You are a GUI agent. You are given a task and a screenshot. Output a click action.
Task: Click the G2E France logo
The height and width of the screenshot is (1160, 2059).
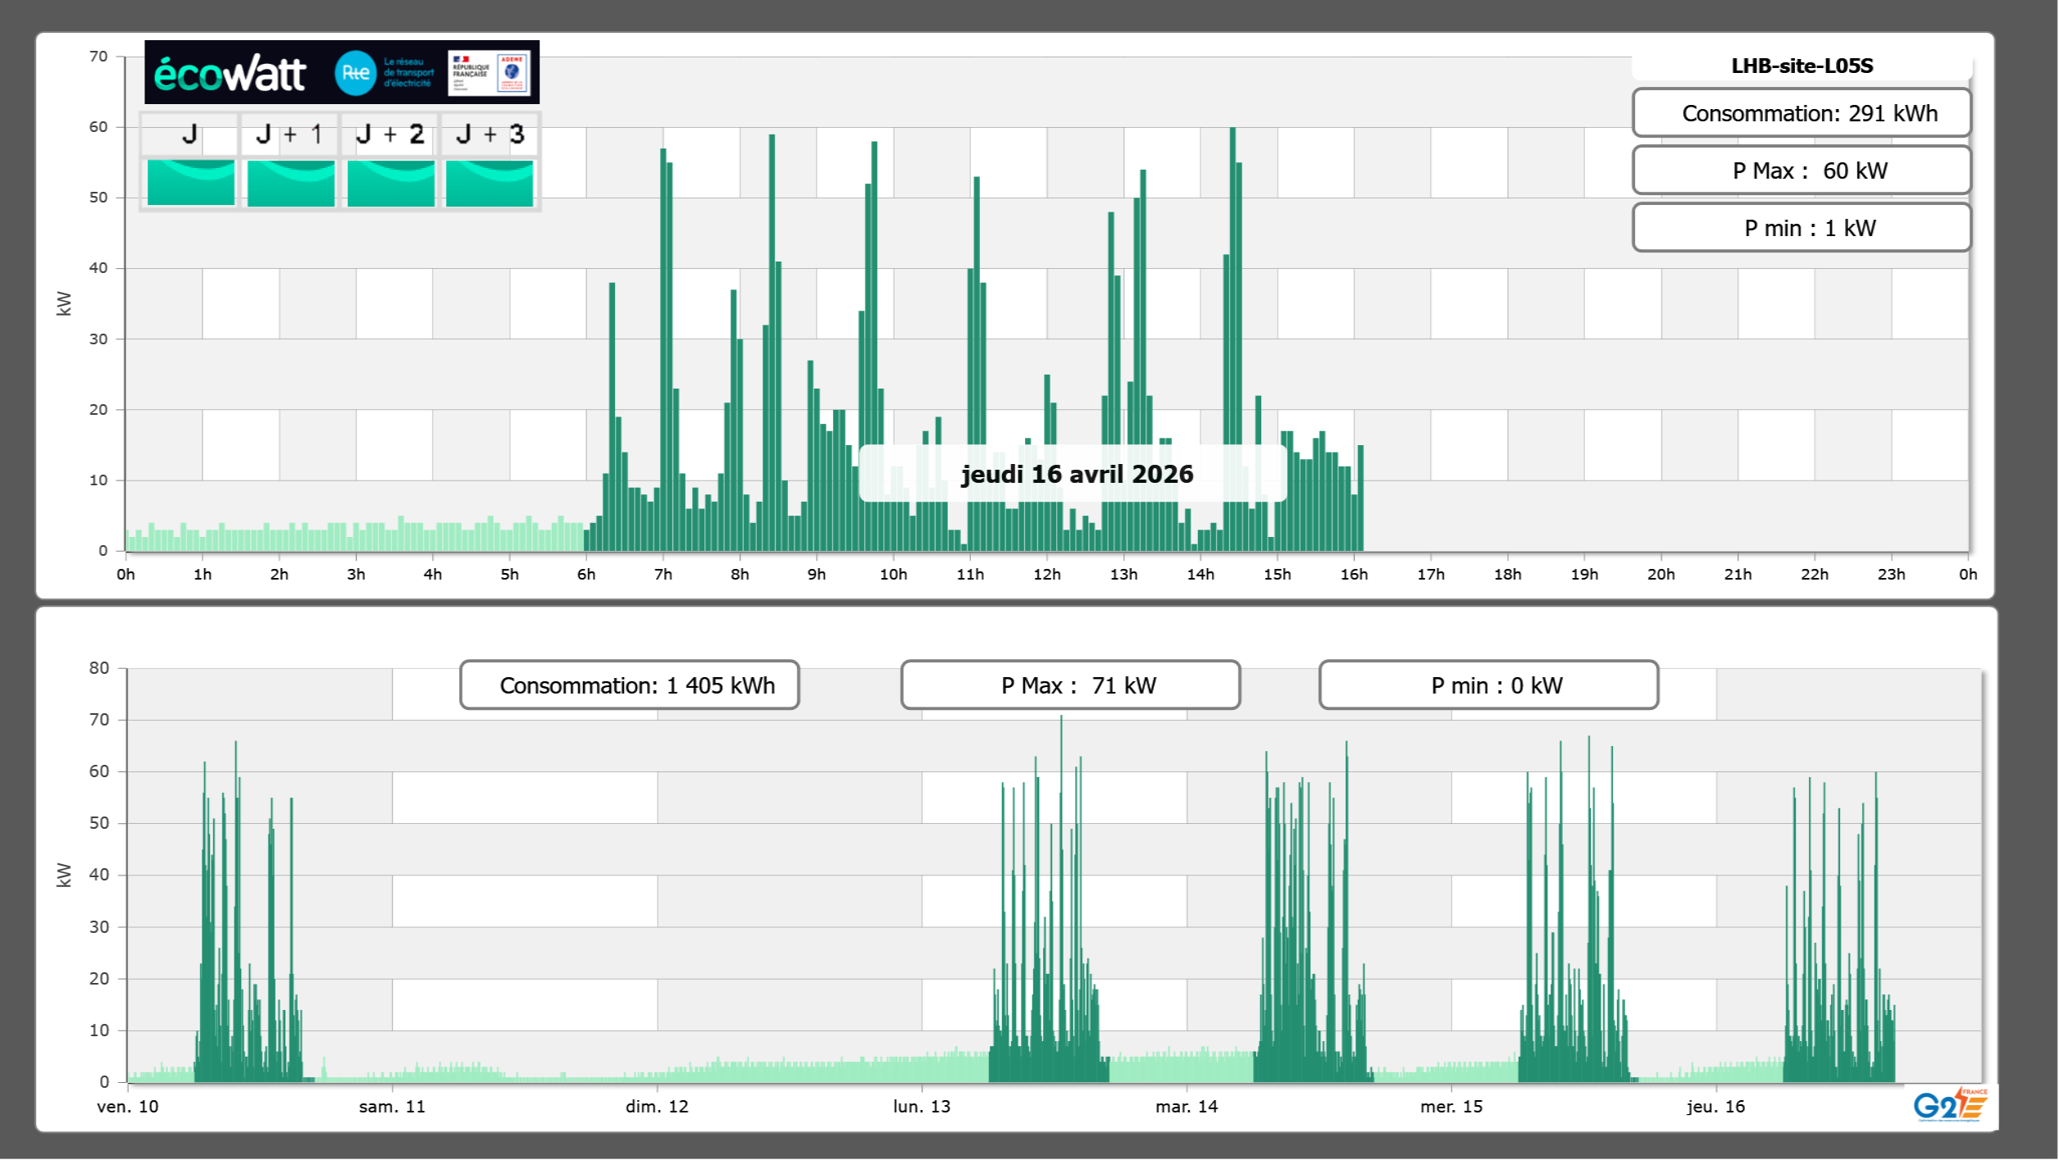point(1949,1105)
